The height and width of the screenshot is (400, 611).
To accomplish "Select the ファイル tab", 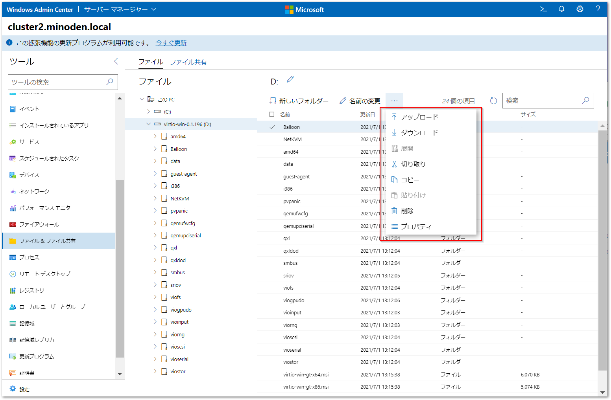I will [151, 62].
